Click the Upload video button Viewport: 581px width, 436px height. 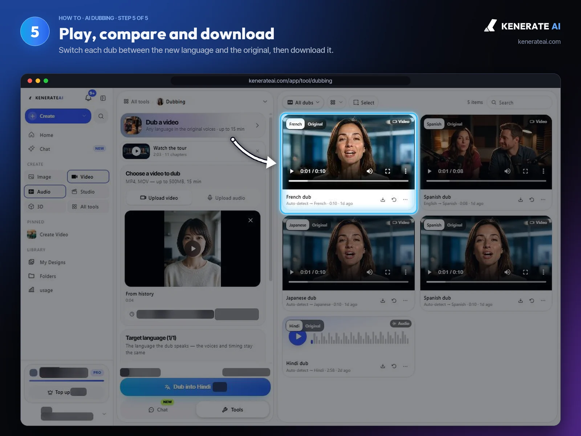[x=159, y=198]
